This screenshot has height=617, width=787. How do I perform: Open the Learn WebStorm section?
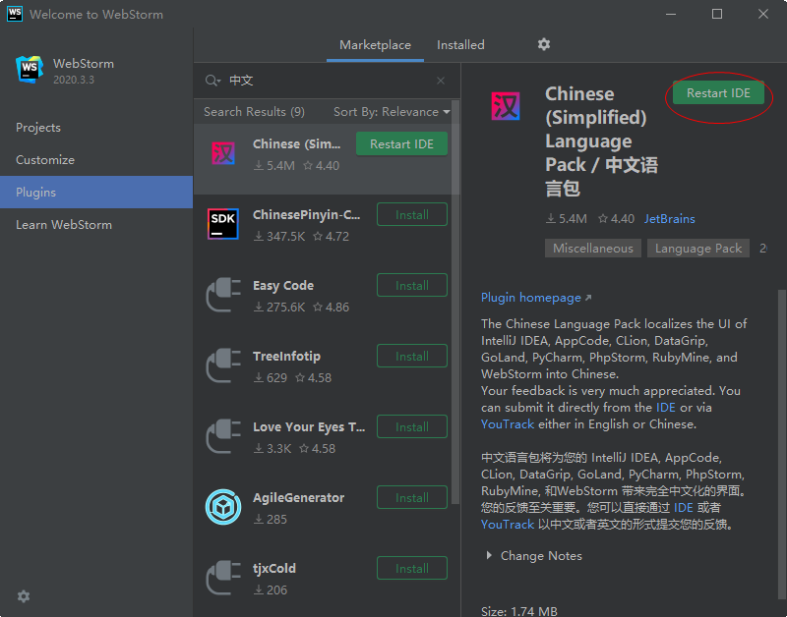click(x=96, y=225)
